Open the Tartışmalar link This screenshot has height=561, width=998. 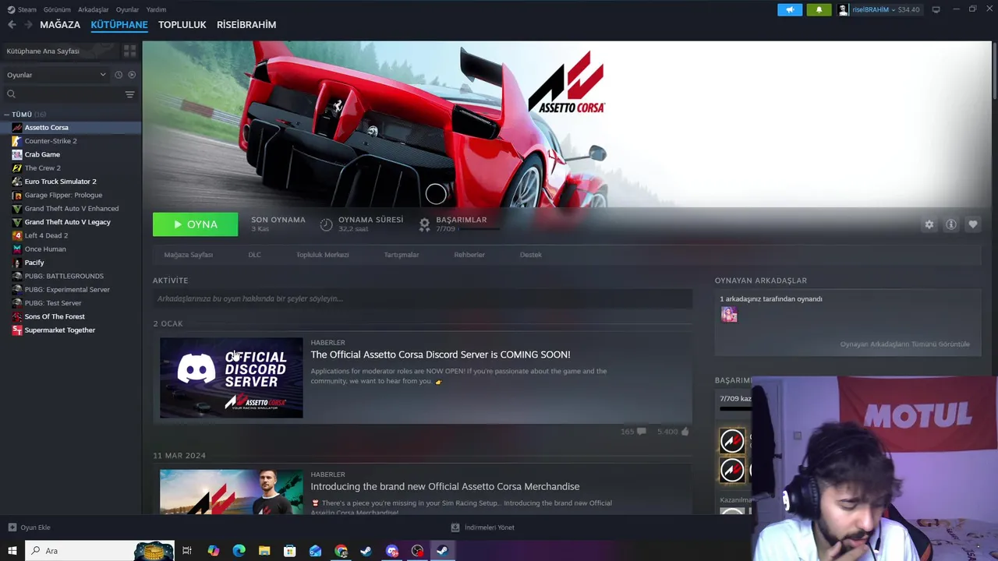401,255
